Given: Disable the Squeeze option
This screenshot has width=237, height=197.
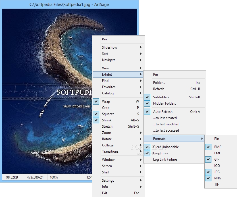Looking at the screenshot, I should 118,114.
